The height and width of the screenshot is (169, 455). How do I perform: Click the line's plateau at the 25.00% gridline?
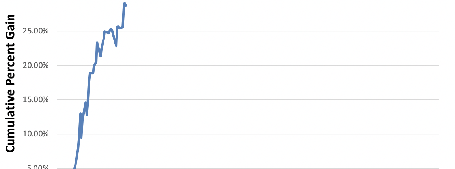tap(106, 32)
